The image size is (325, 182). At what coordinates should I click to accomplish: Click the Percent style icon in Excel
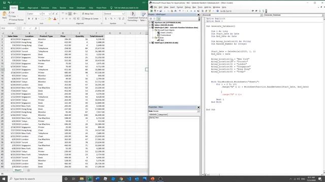pos(111,19)
